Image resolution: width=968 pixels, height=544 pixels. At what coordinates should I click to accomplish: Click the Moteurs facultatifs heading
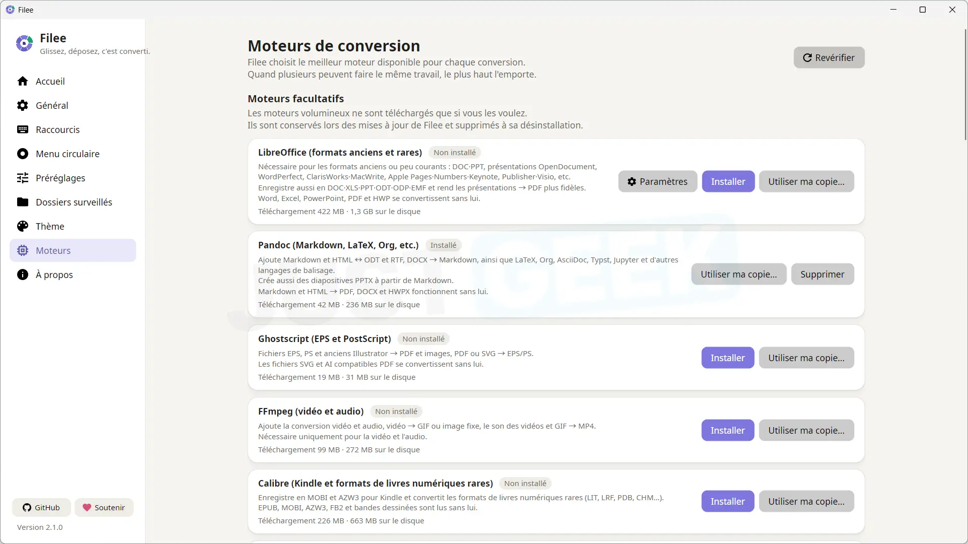click(296, 99)
